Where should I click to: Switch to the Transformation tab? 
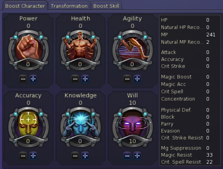tap(69, 6)
